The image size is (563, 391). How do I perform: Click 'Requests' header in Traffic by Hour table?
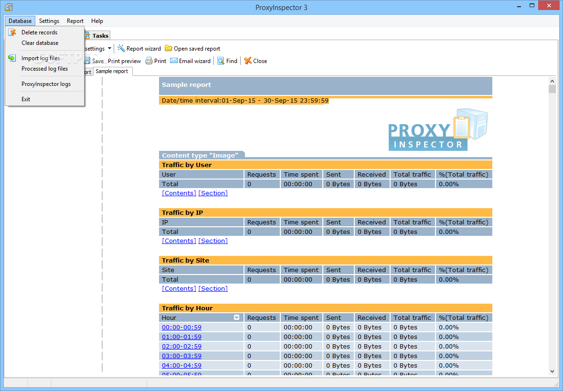262,318
